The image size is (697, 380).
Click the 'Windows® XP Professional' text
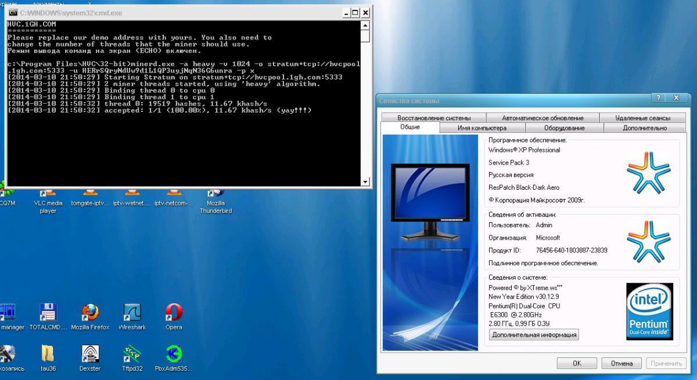pyautogui.click(x=524, y=150)
